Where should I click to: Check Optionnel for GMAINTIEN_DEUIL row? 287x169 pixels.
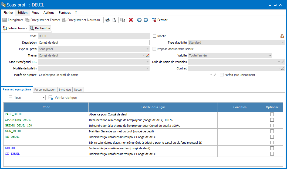tap(272, 120)
